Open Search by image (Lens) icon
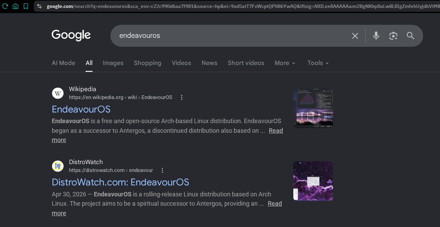 [393, 36]
